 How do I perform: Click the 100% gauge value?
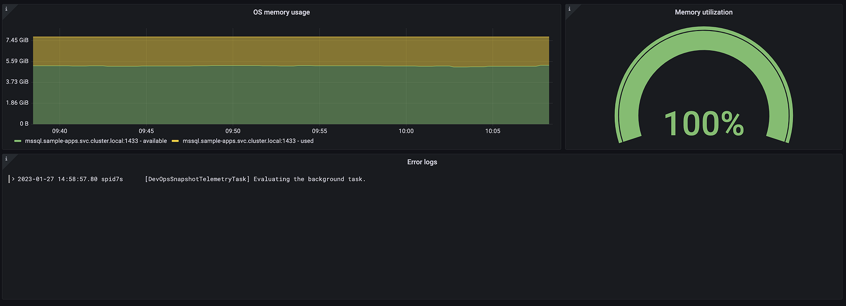click(x=704, y=124)
